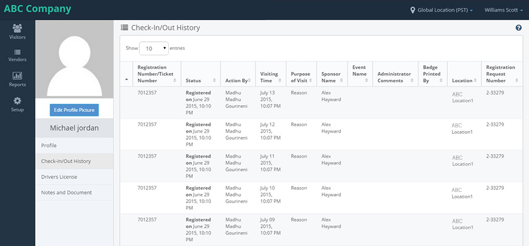Open the Profile tab
Image resolution: width=529 pixels, height=246 pixels.
pyautogui.click(x=75, y=146)
